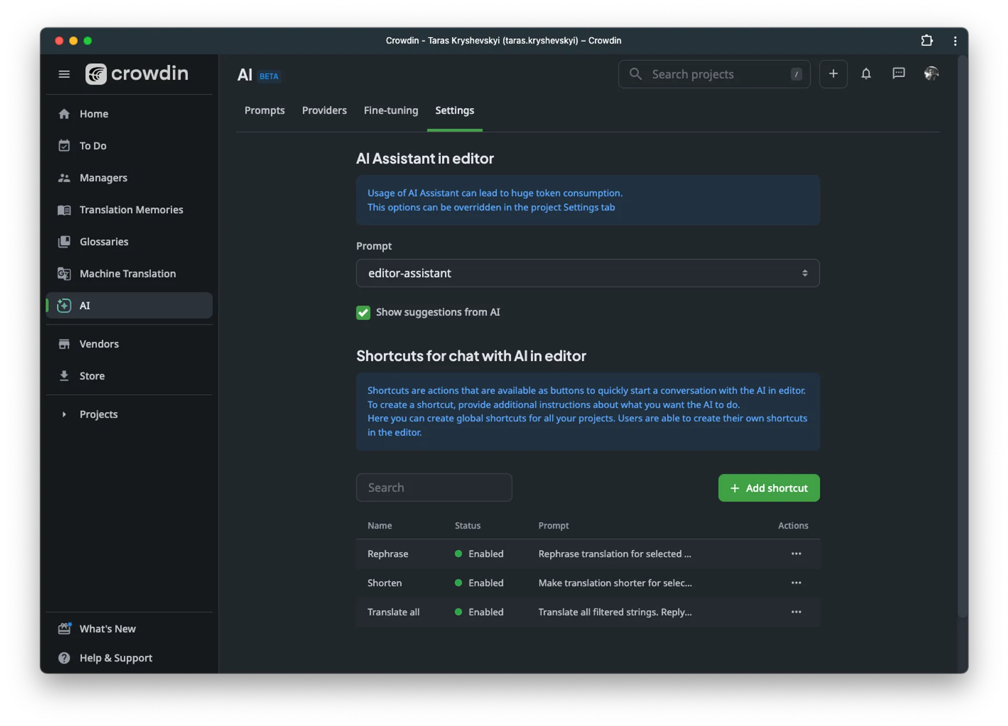Open What's New

click(129, 629)
